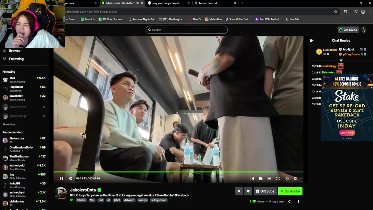Open Papabokk channel in Following list
The height and width of the screenshot is (210, 373).
tap(24, 89)
